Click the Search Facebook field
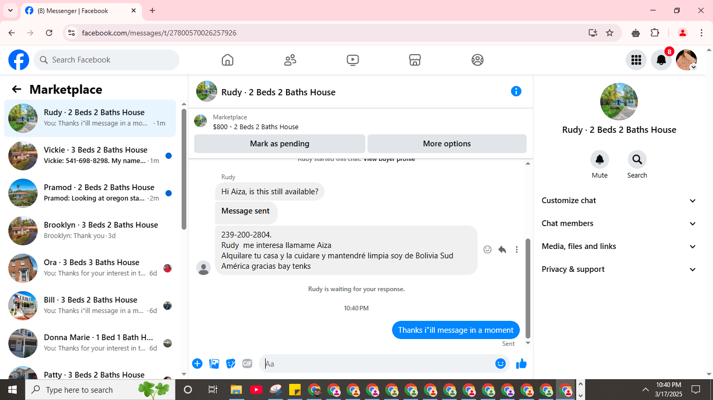This screenshot has height=400, width=713. [x=106, y=60]
